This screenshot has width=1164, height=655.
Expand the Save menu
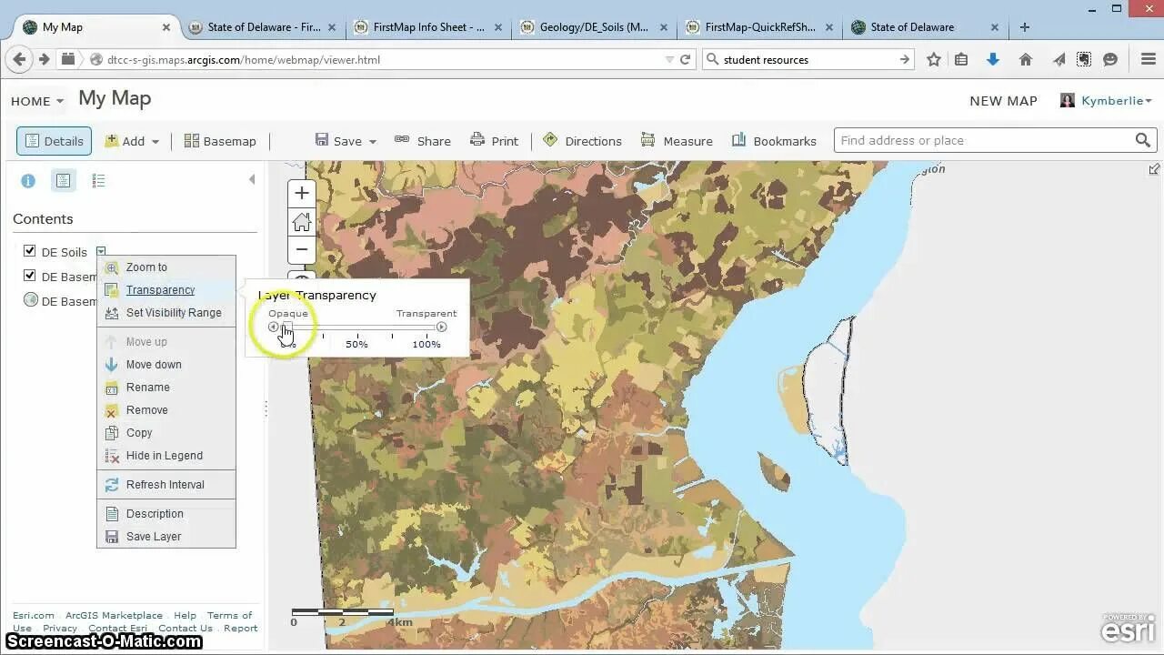pyautogui.click(x=346, y=141)
